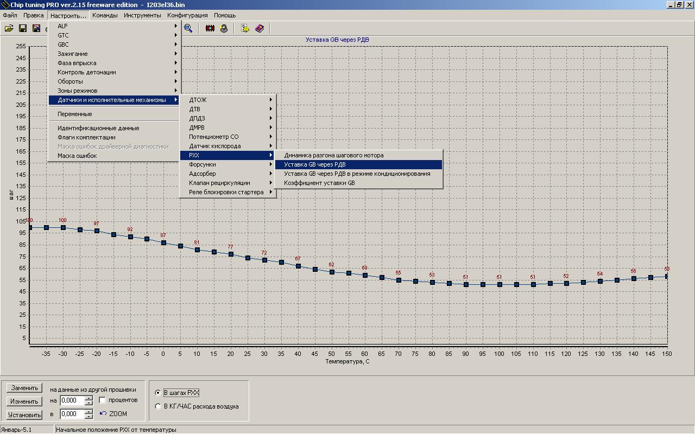Click the settings sheet with spark icon
This screenshot has width=695, height=434.
(x=245, y=28)
